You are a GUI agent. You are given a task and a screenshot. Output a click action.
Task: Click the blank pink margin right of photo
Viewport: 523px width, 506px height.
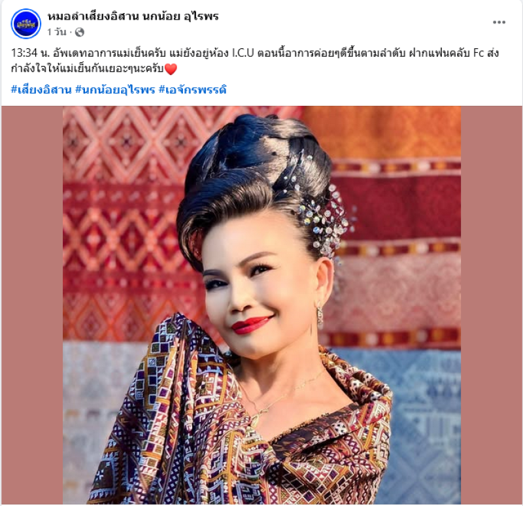click(492, 305)
